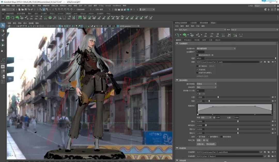
Task: Click the green X icon on XGen shelf
Action: [x=8, y=18]
